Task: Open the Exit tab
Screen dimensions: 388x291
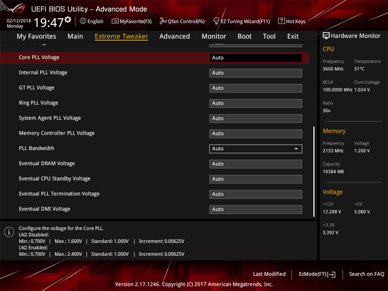Action: tap(293, 37)
